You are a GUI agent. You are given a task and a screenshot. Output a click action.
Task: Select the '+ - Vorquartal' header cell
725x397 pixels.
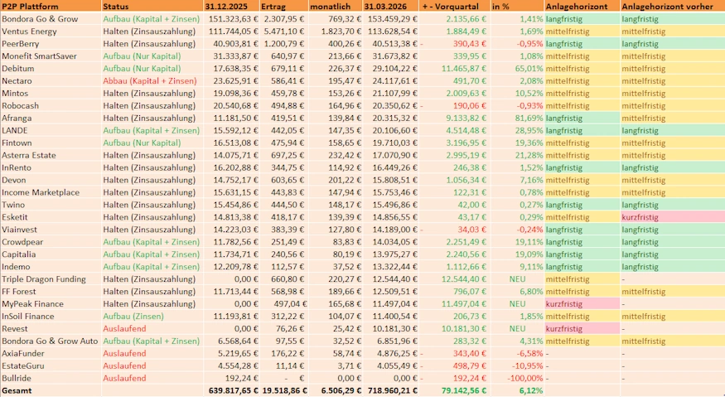pyautogui.click(x=455, y=6)
